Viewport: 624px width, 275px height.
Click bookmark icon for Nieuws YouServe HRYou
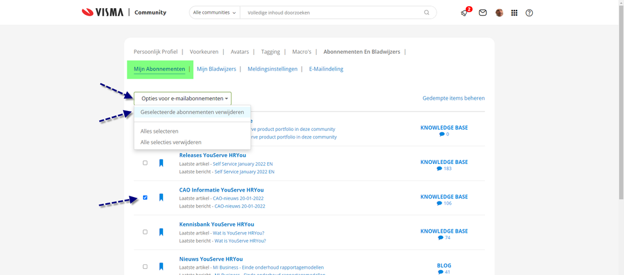161,267
